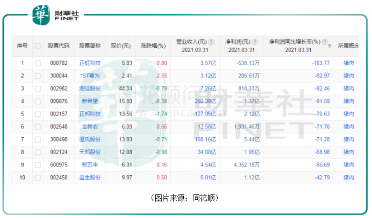Select current price 44.04
The height and width of the screenshot is (218, 372).
(125, 89)
